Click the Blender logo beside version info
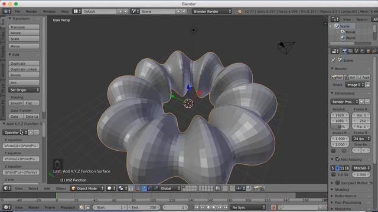 [239, 11]
